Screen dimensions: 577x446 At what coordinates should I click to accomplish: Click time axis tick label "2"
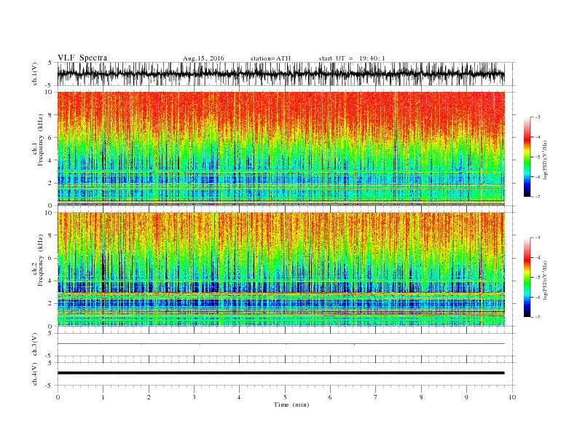pyautogui.click(x=149, y=397)
